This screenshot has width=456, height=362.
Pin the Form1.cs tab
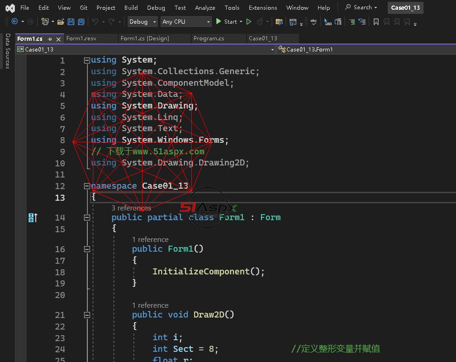(x=50, y=39)
